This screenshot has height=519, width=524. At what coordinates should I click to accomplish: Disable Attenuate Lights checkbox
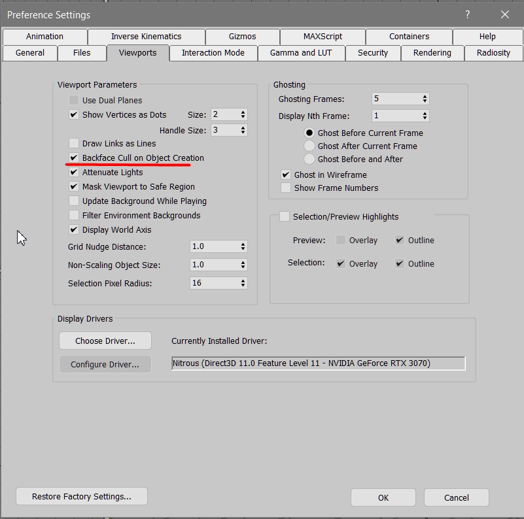click(73, 172)
